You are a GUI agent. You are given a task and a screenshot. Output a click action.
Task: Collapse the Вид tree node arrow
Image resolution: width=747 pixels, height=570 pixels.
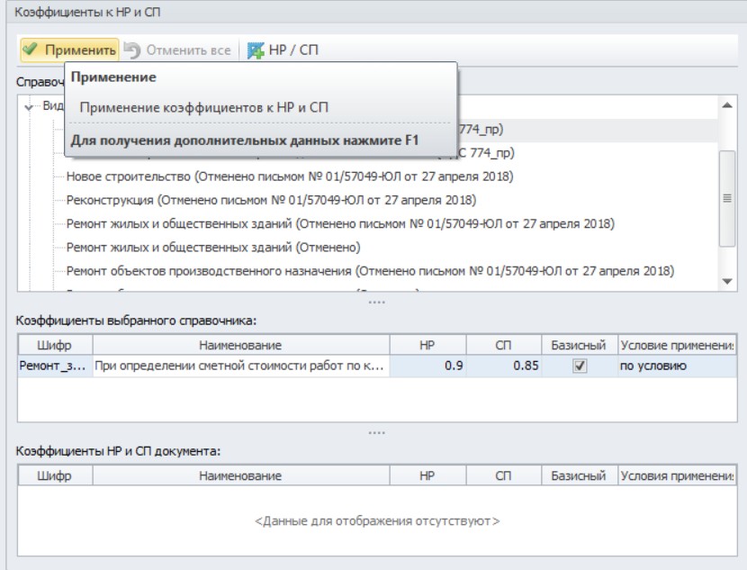coord(29,107)
